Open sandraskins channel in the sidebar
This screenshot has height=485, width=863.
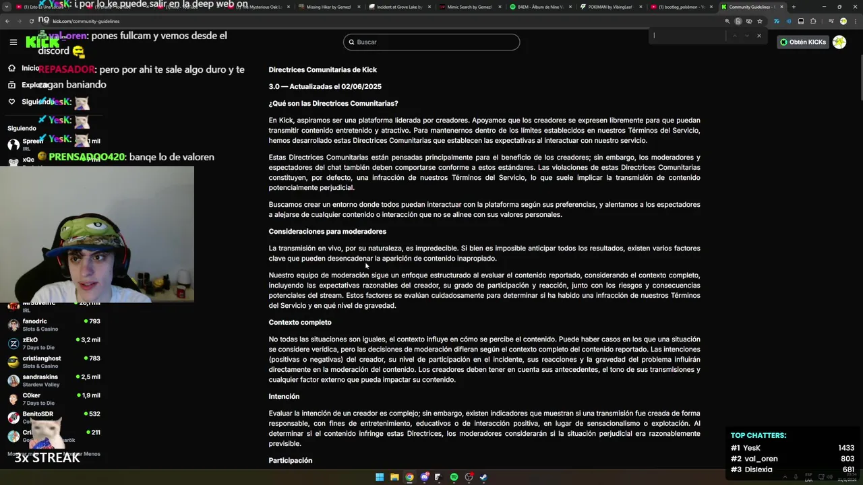[53, 381]
